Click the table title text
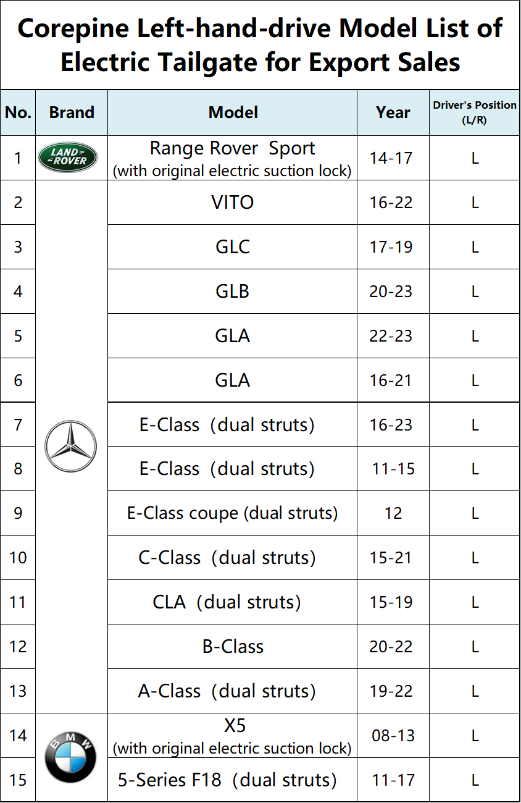 (x=260, y=45)
